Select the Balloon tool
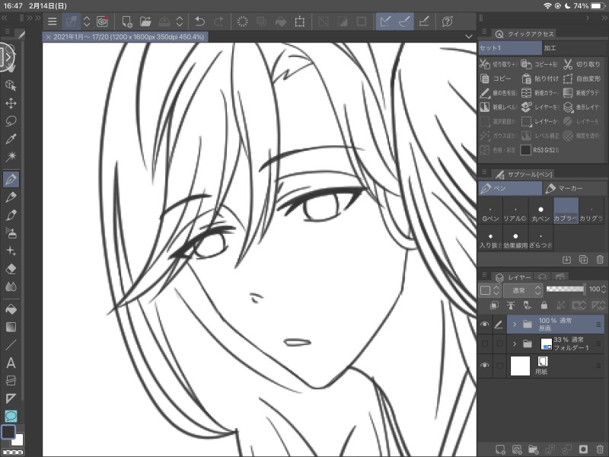 (11, 416)
